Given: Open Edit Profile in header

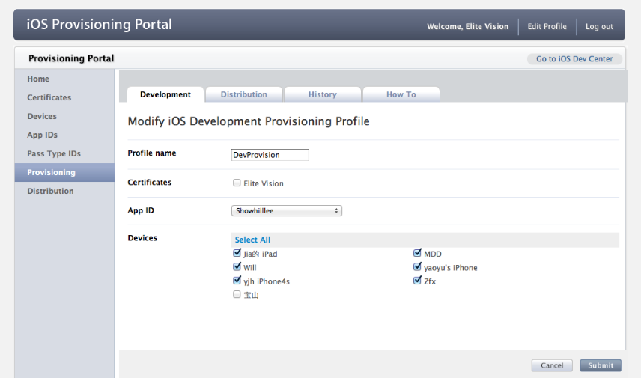Looking at the screenshot, I should click(547, 26).
